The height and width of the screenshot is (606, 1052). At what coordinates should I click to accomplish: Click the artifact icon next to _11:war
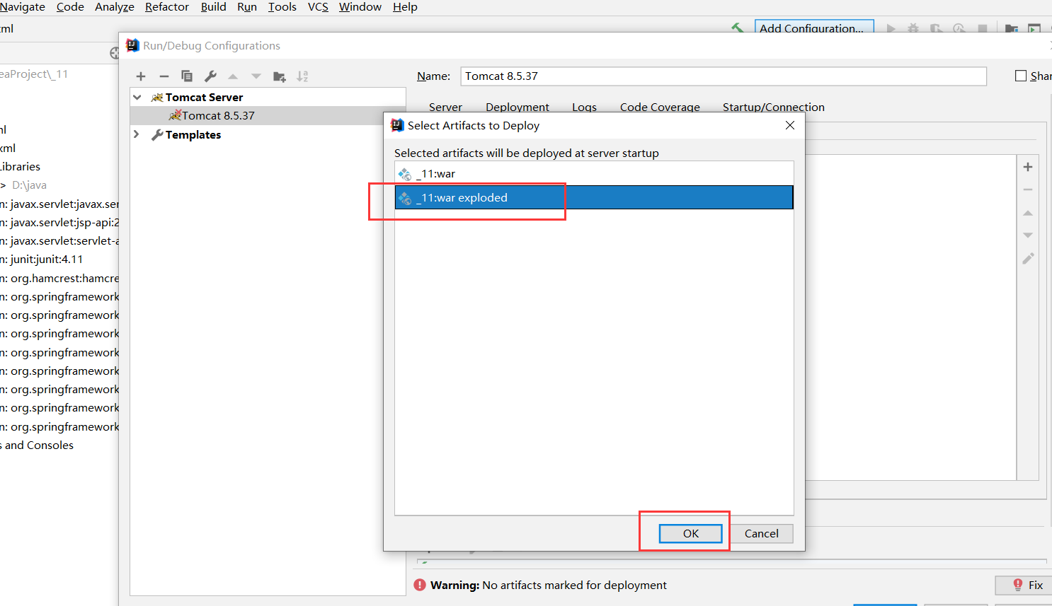pyautogui.click(x=405, y=174)
